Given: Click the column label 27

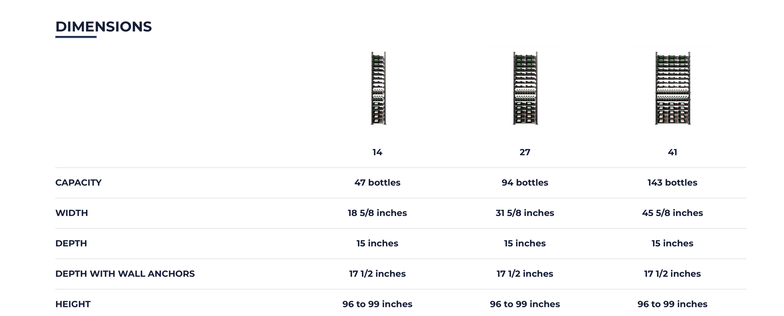Looking at the screenshot, I should click(x=525, y=152).
